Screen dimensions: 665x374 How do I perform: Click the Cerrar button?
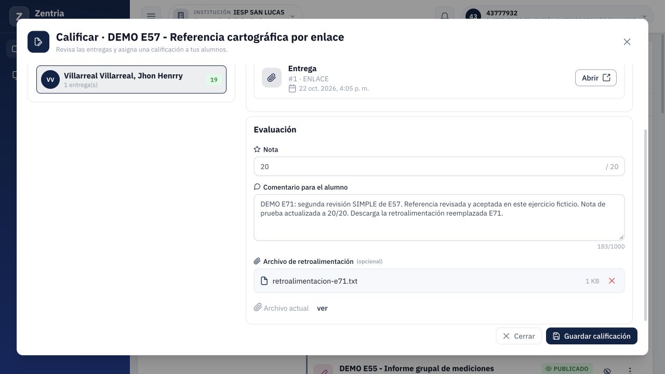click(x=518, y=336)
